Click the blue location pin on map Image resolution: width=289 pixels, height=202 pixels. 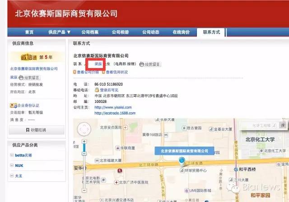tap(182, 161)
